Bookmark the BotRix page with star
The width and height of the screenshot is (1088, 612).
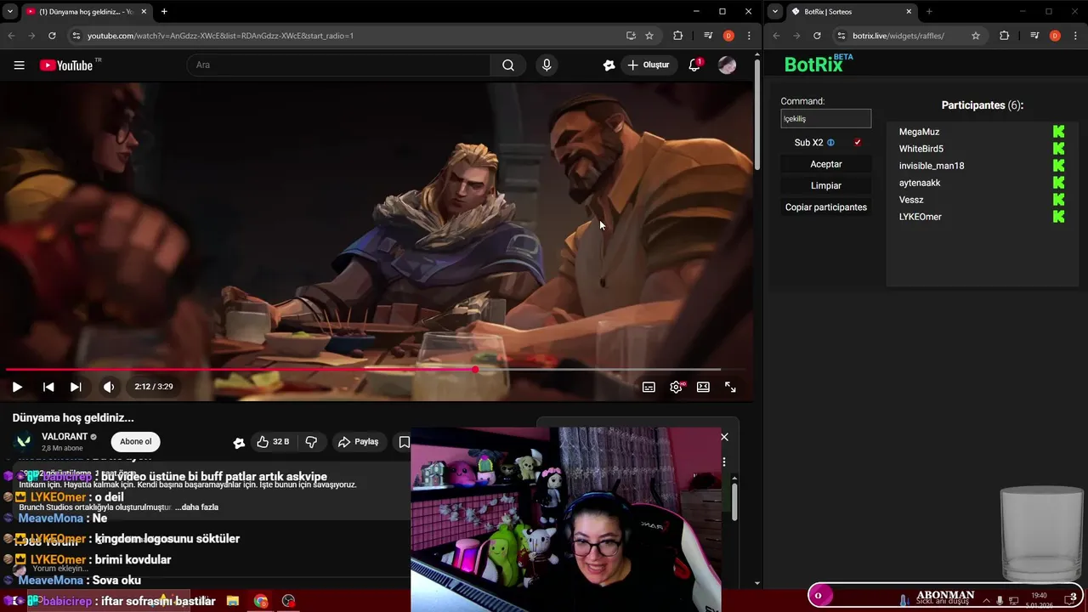click(x=976, y=36)
